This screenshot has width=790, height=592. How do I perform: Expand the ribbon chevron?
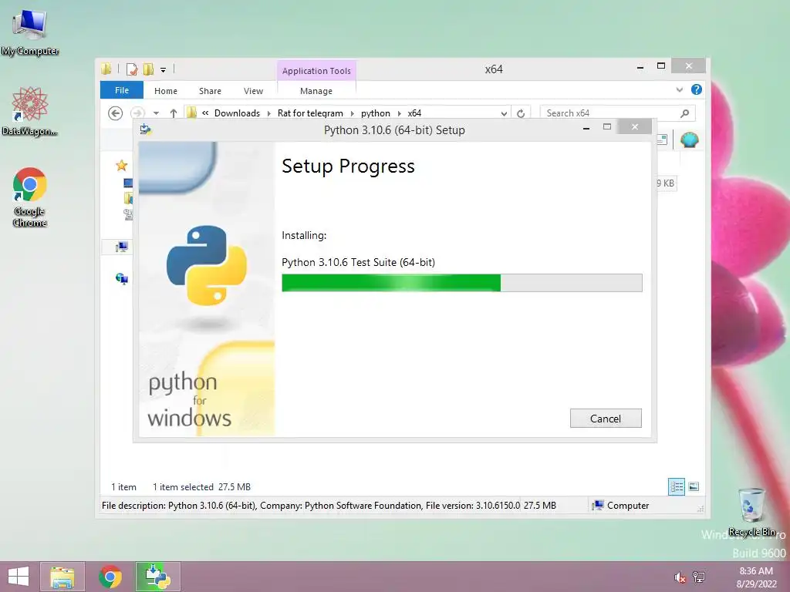(x=679, y=89)
